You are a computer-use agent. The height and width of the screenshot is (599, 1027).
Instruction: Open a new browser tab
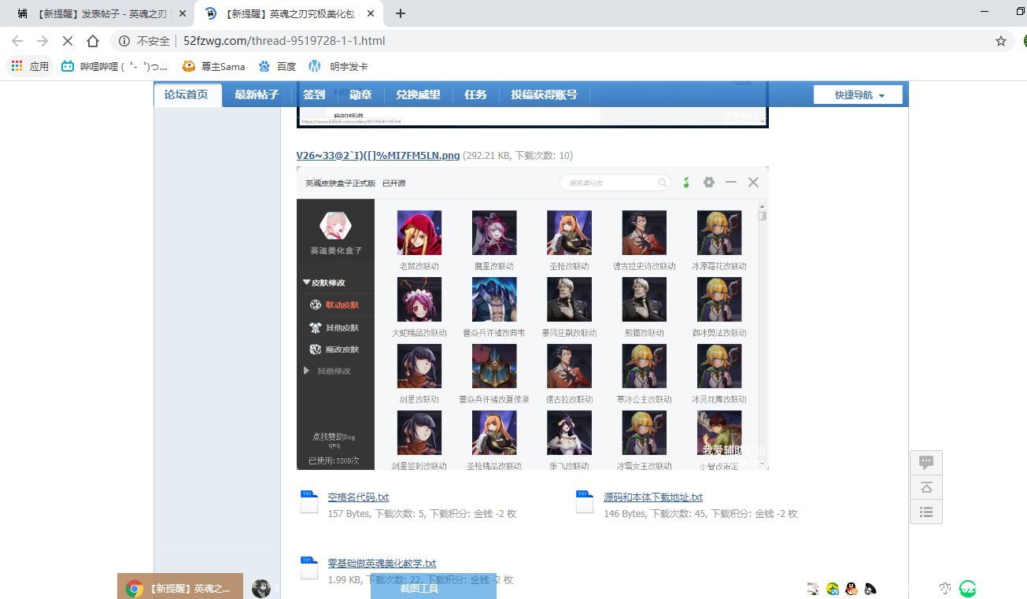click(400, 13)
